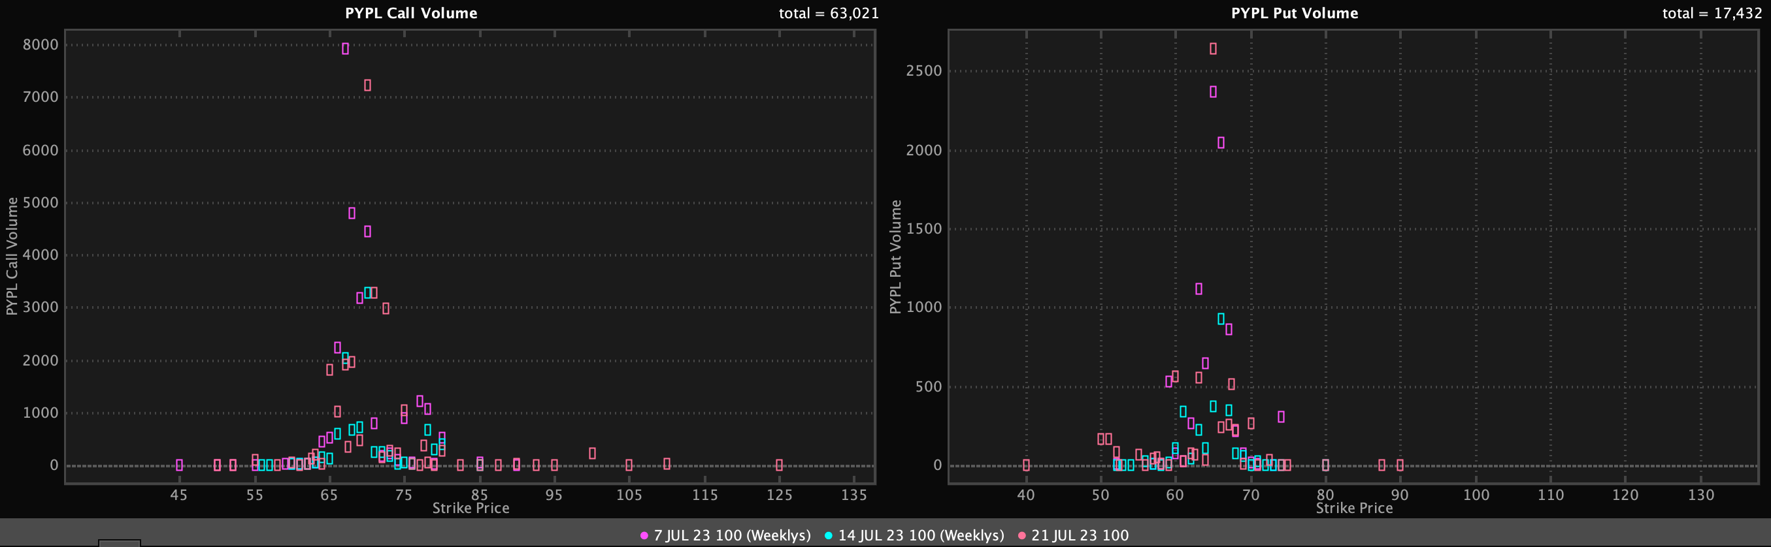Screen dimensions: 1771x547
Task: Click the '130' strike tick on put chart
Action: pos(1701,495)
